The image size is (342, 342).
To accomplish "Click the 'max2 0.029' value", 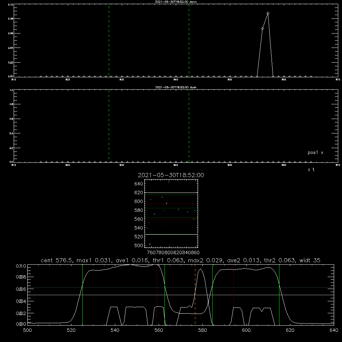I will tap(206, 260).
